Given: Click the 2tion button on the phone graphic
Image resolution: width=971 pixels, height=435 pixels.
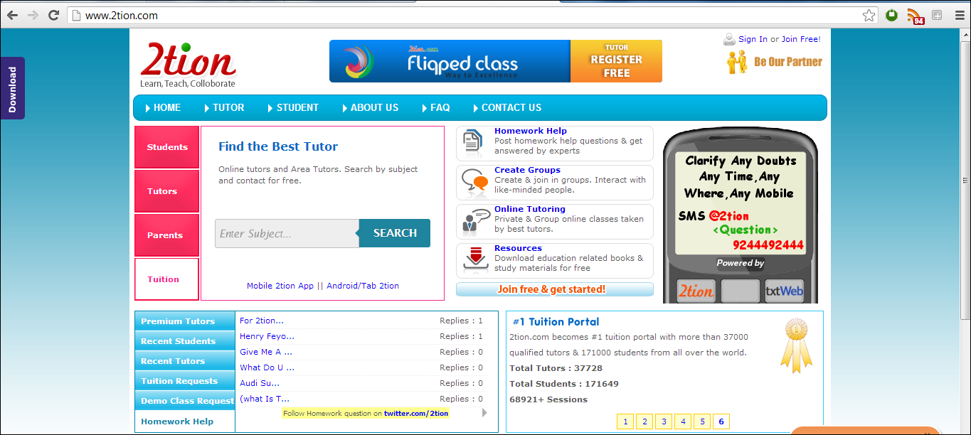Looking at the screenshot, I should 696,291.
